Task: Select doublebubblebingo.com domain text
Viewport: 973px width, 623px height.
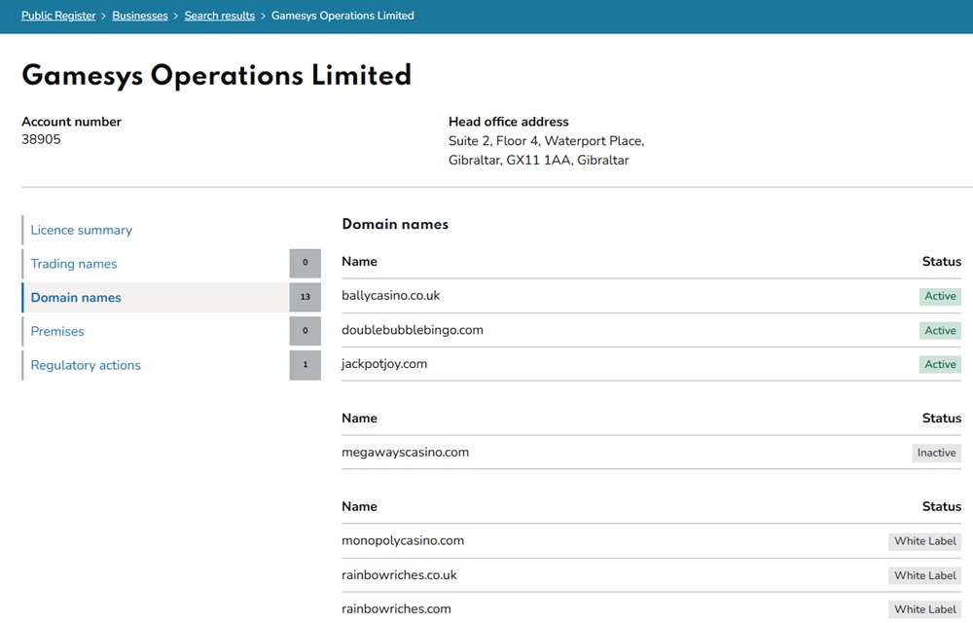Action: pos(412,330)
